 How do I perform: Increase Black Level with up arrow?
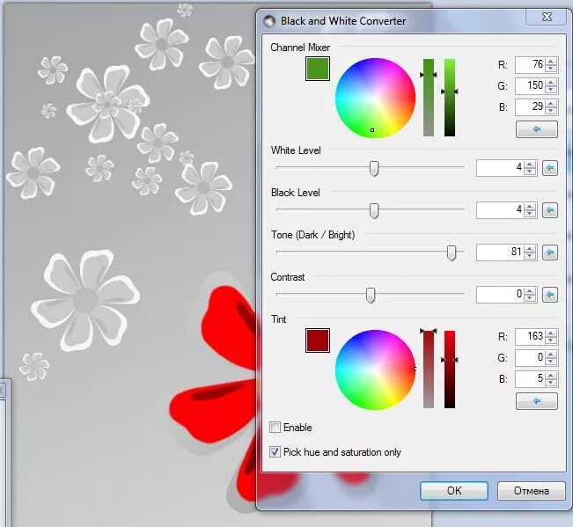pyautogui.click(x=530, y=207)
